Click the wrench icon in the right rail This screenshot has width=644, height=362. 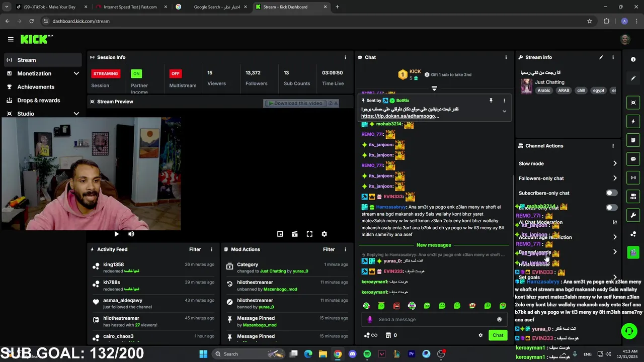coord(633,215)
